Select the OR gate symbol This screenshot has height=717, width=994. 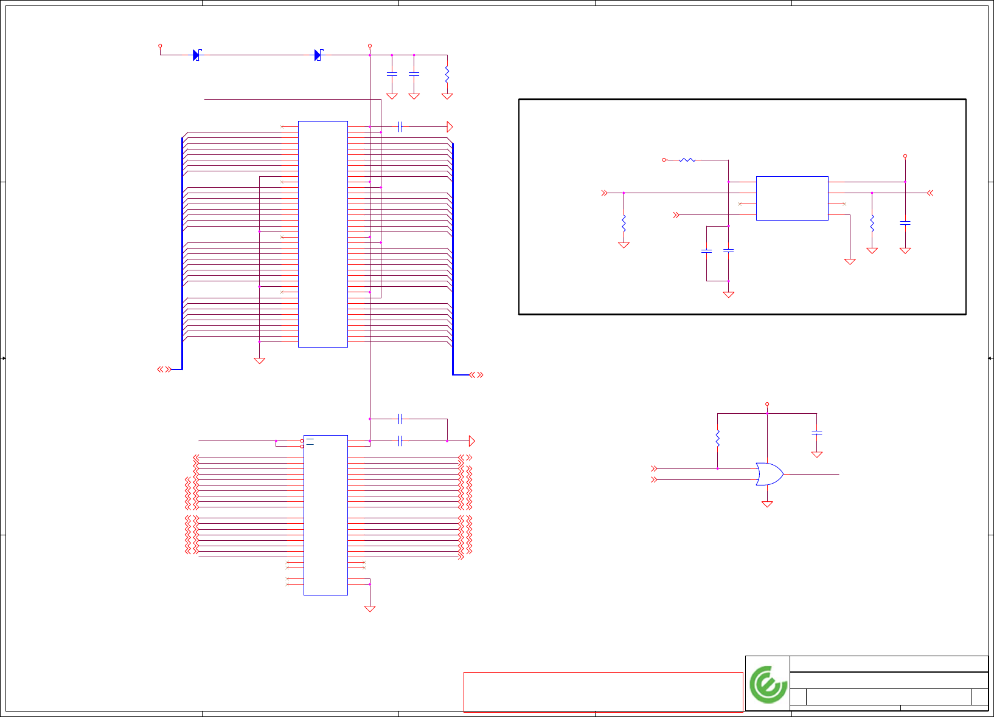770,474
